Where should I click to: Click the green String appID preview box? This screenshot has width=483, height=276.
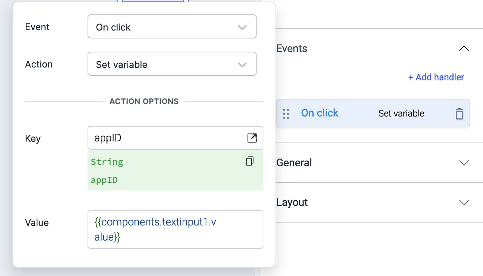pos(166,171)
